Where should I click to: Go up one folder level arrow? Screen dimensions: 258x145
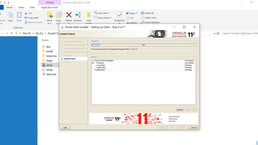[x=12, y=33]
